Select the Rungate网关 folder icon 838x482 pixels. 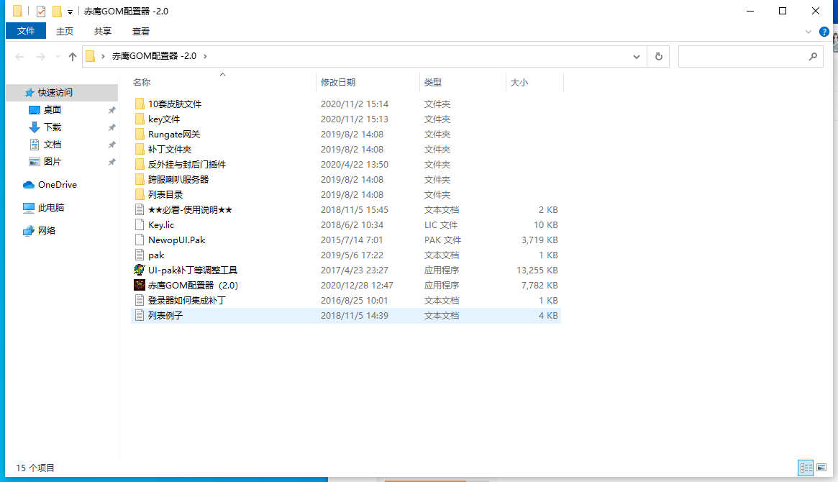pos(140,134)
